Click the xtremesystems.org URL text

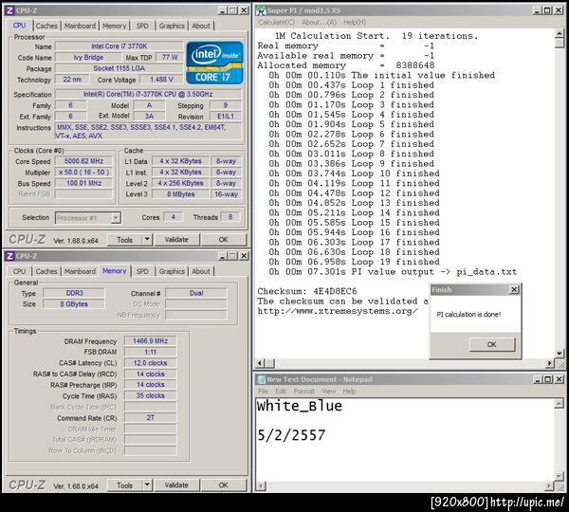pyautogui.click(x=338, y=311)
